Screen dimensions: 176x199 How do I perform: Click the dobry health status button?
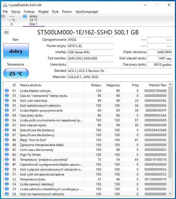[x=16, y=51]
